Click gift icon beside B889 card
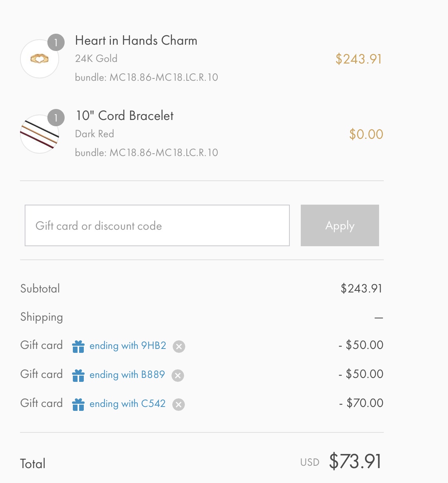Screen dimensions: 448x483 pos(78,375)
